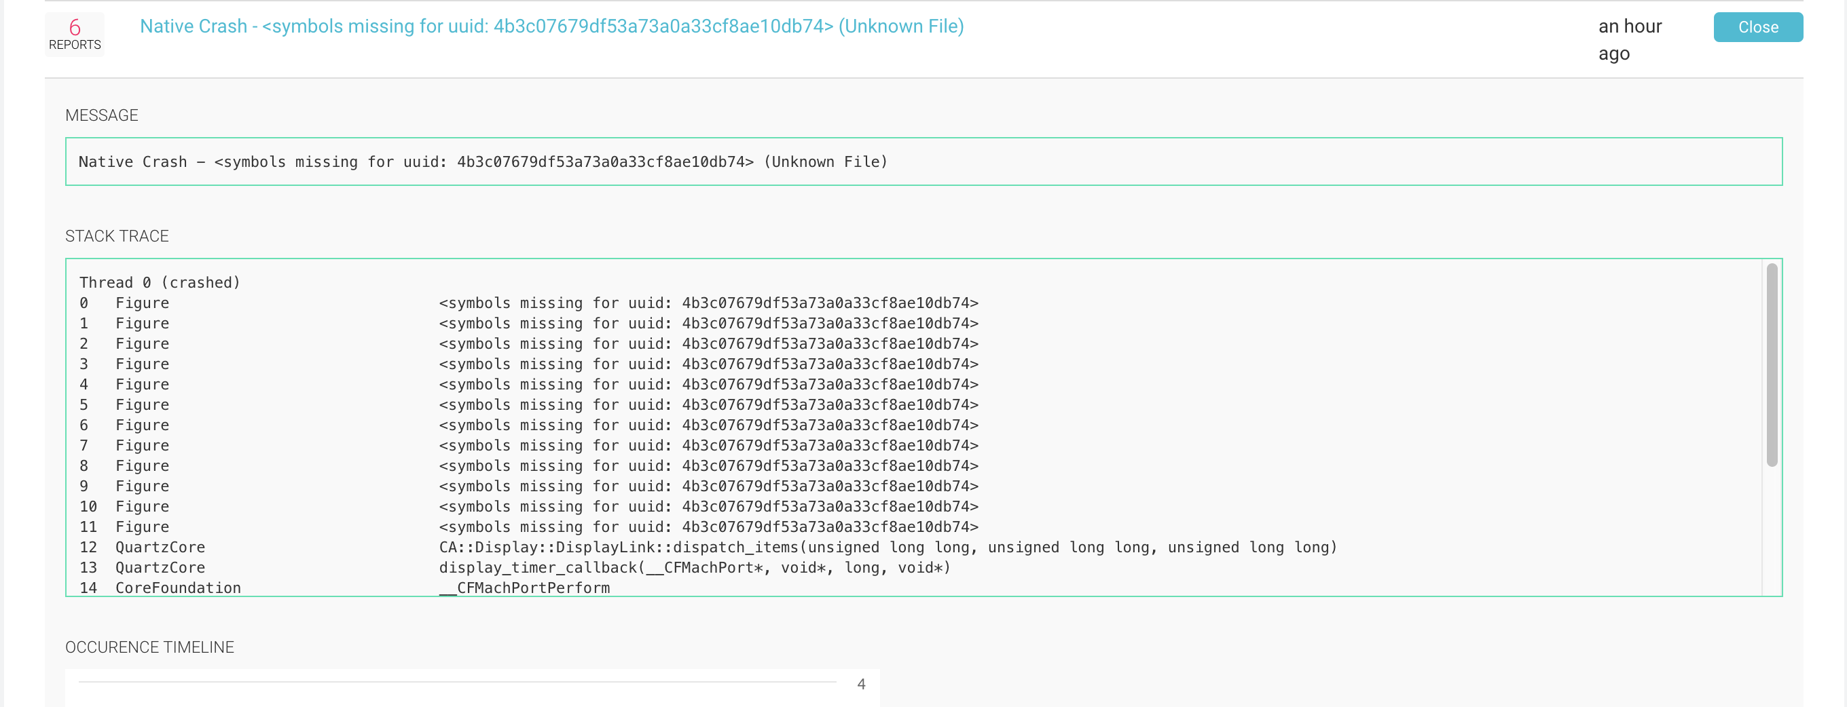Select stack frame 0 Figure line
Viewport: 1847px width, 707px height.
142,303
